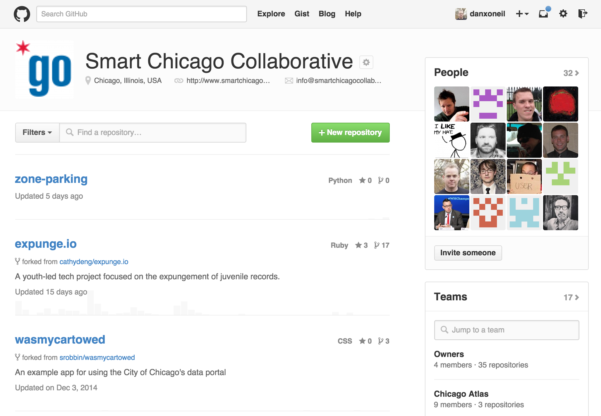Viewport: 601px width, 416px height.
Task: Open the create new plus dropdown
Action: coord(522,14)
